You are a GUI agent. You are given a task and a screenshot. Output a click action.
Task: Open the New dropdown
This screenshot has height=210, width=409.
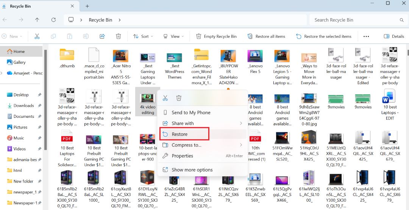[x=12, y=36]
